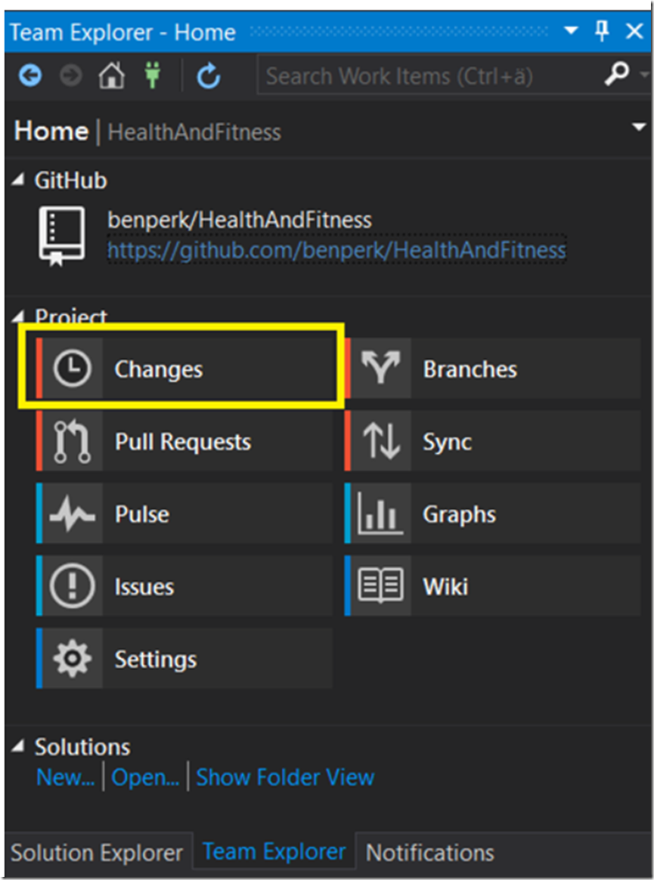
Task: Click the Refresh icon in toolbar
Action: point(208,76)
